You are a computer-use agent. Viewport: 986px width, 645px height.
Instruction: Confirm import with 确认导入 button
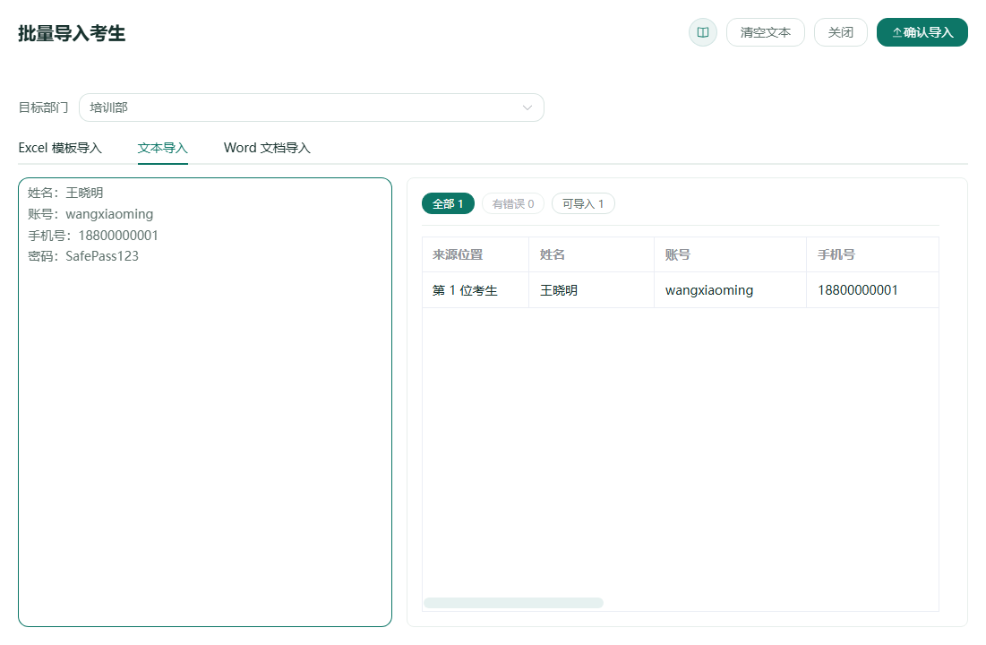[922, 32]
